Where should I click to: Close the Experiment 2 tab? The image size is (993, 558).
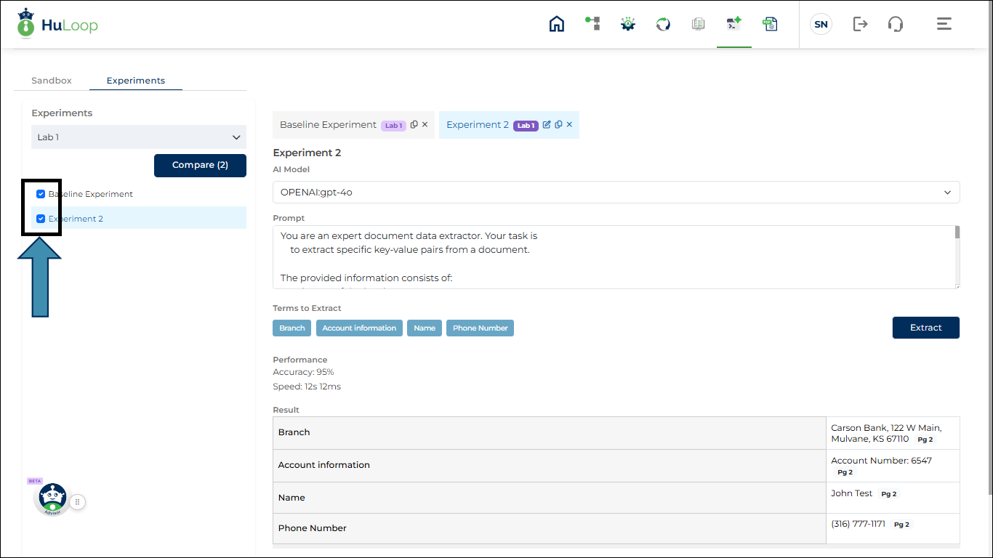(569, 125)
